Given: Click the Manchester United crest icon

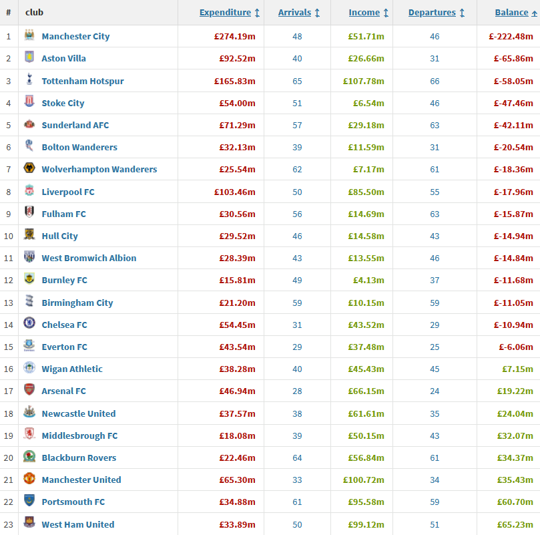Looking at the screenshot, I should click(x=29, y=478).
